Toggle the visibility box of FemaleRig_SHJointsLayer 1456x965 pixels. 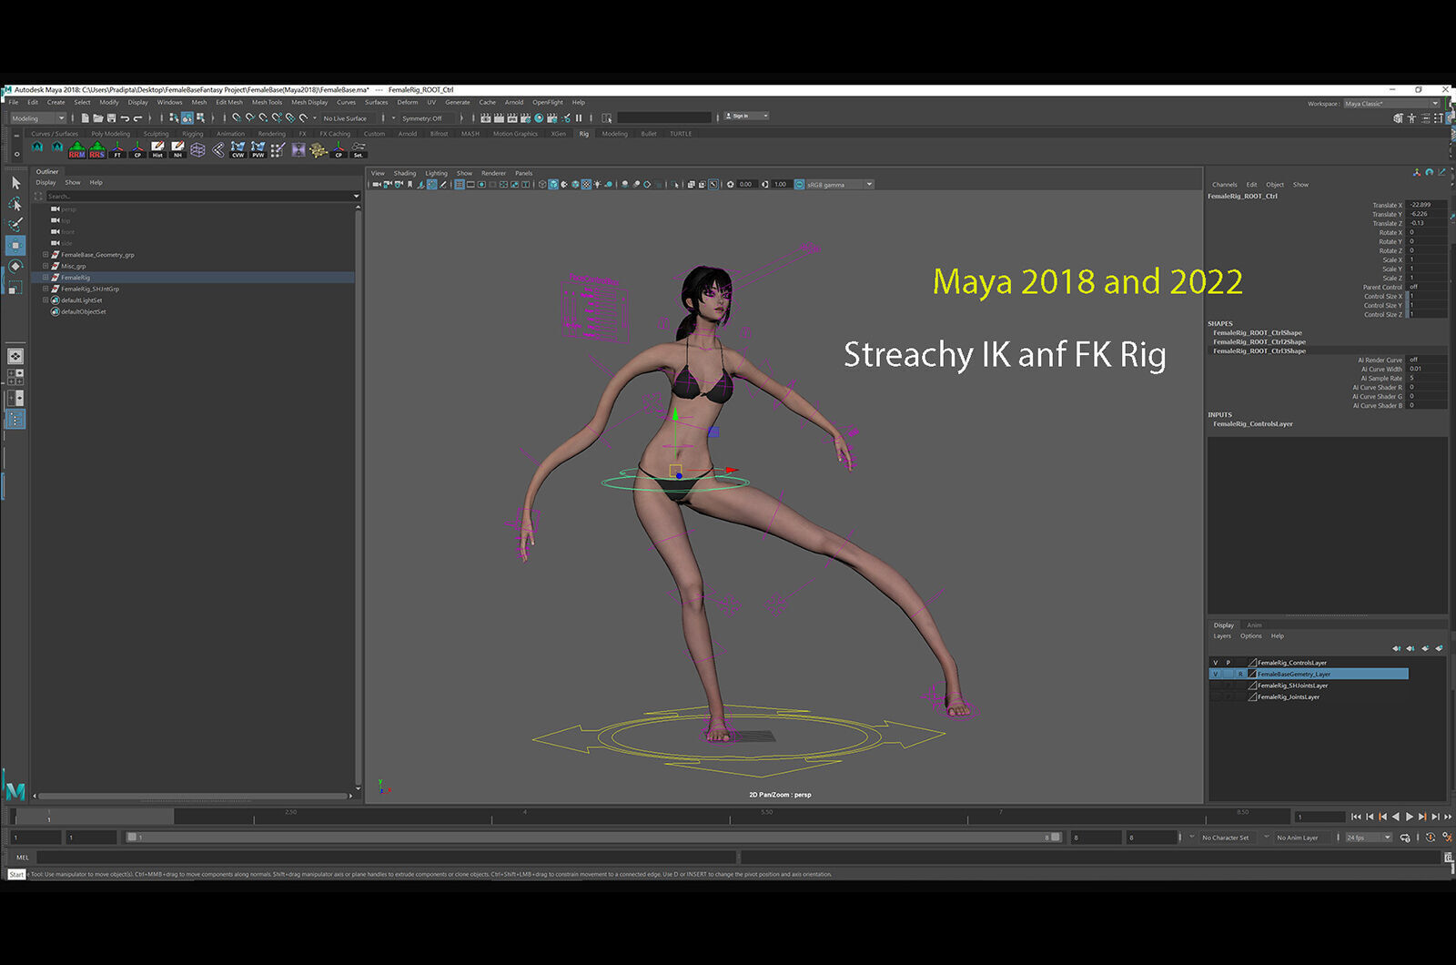[1215, 686]
